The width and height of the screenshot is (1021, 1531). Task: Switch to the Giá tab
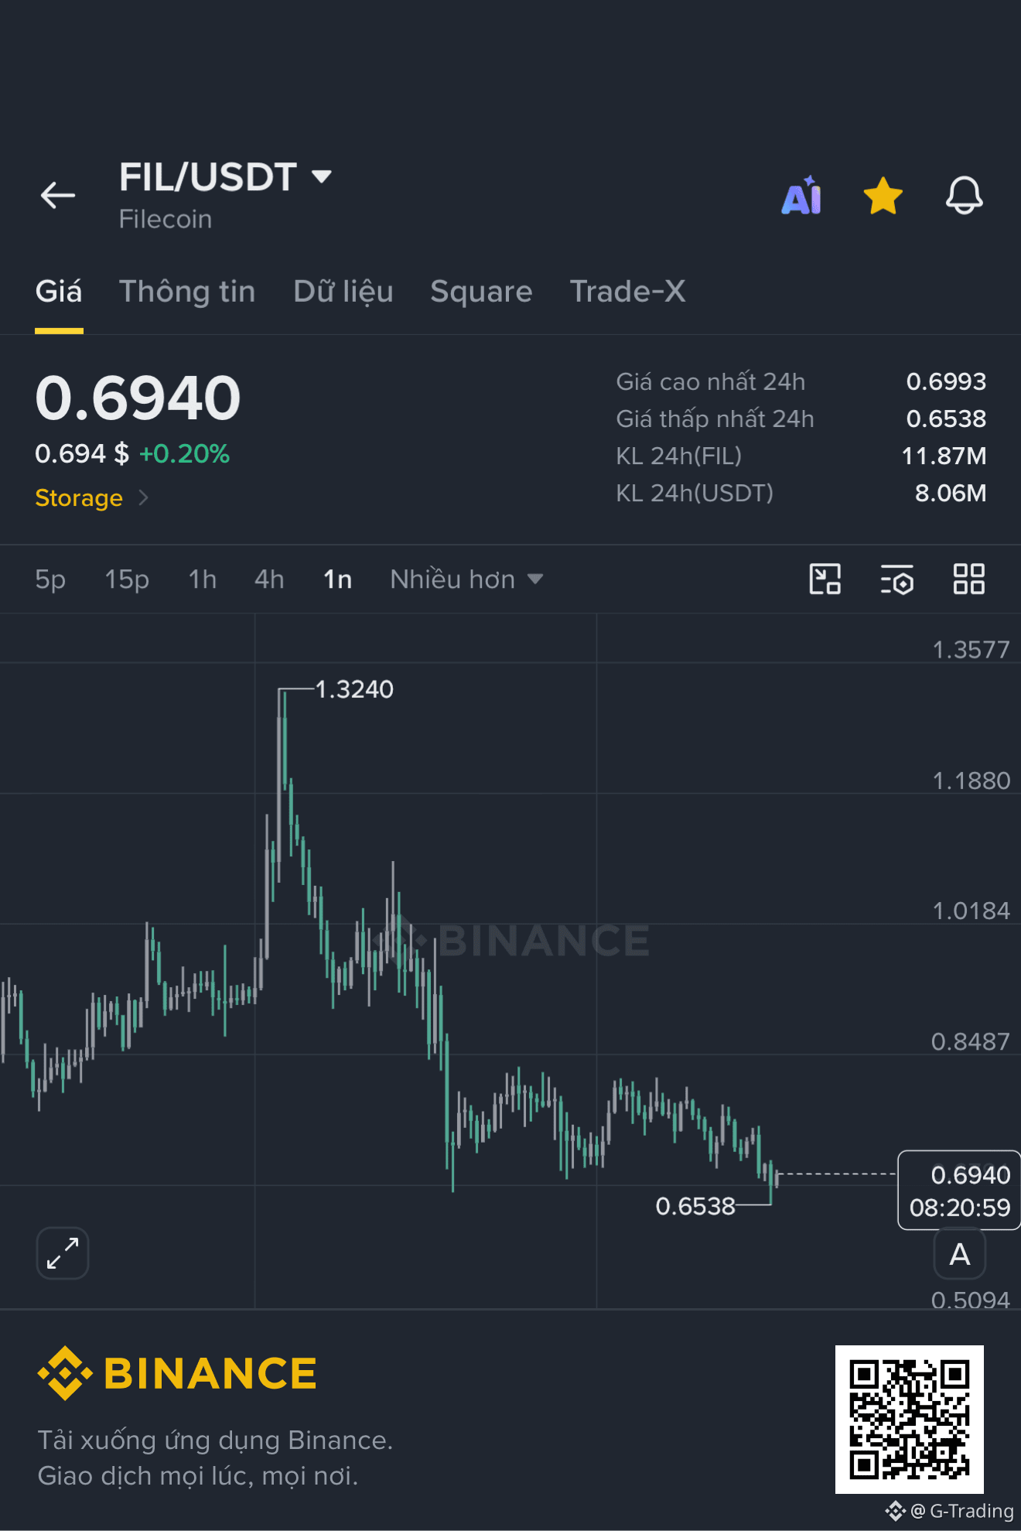coord(59,292)
